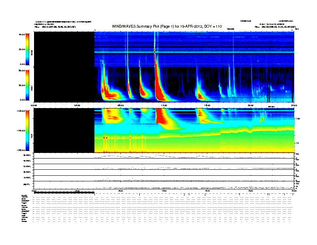The width and height of the screenshot is (317, 245).
Task: Select the 30.00 label on RAD1 scale
Action: coord(22,85)
